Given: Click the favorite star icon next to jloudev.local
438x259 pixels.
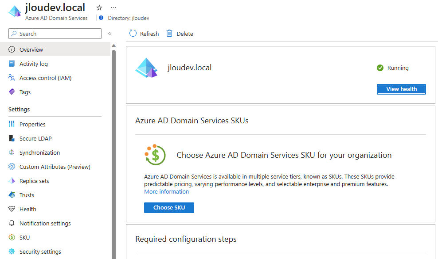Looking at the screenshot, I should (99, 8).
